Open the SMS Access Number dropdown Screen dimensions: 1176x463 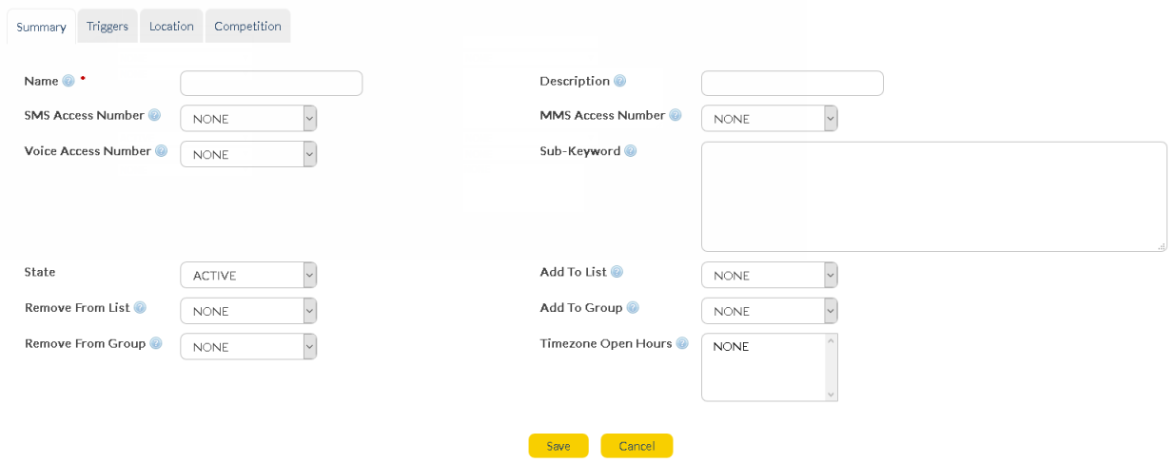tap(248, 119)
